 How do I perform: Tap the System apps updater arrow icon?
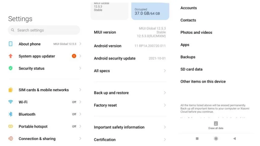click(x=10, y=56)
